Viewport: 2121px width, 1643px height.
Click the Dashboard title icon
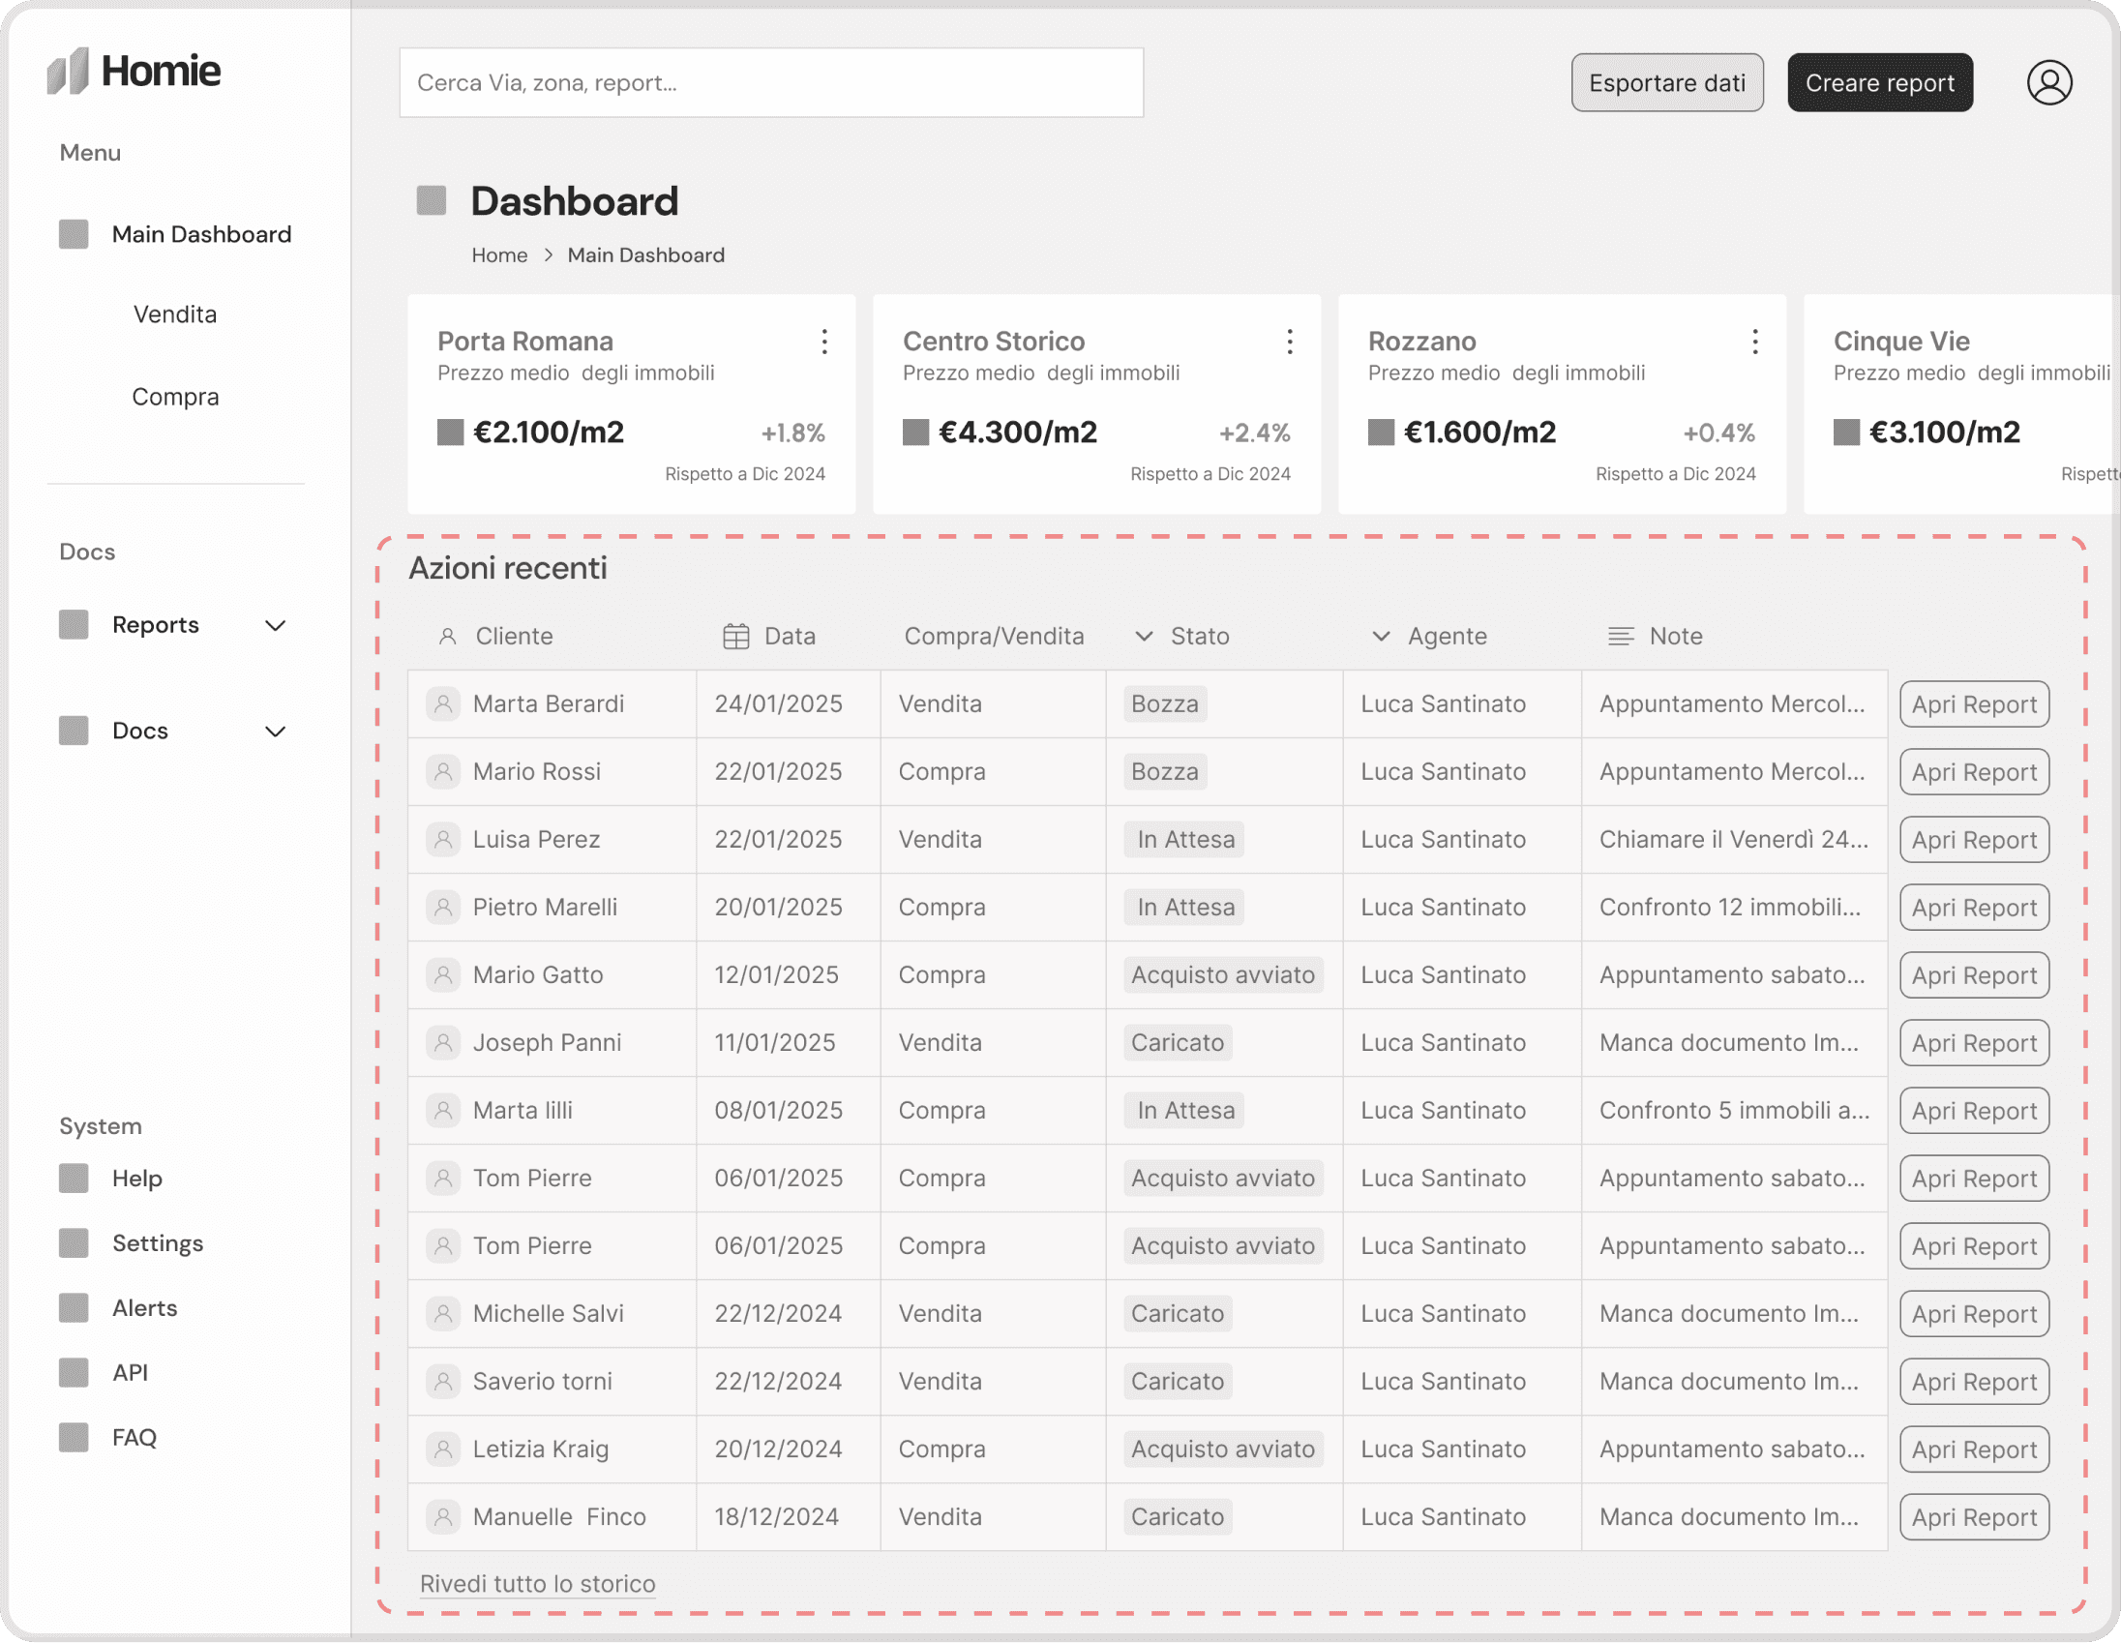pyautogui.click(x=432, y=201)
